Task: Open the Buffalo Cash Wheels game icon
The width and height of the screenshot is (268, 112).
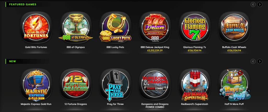Action: click(x=234, y=27)
